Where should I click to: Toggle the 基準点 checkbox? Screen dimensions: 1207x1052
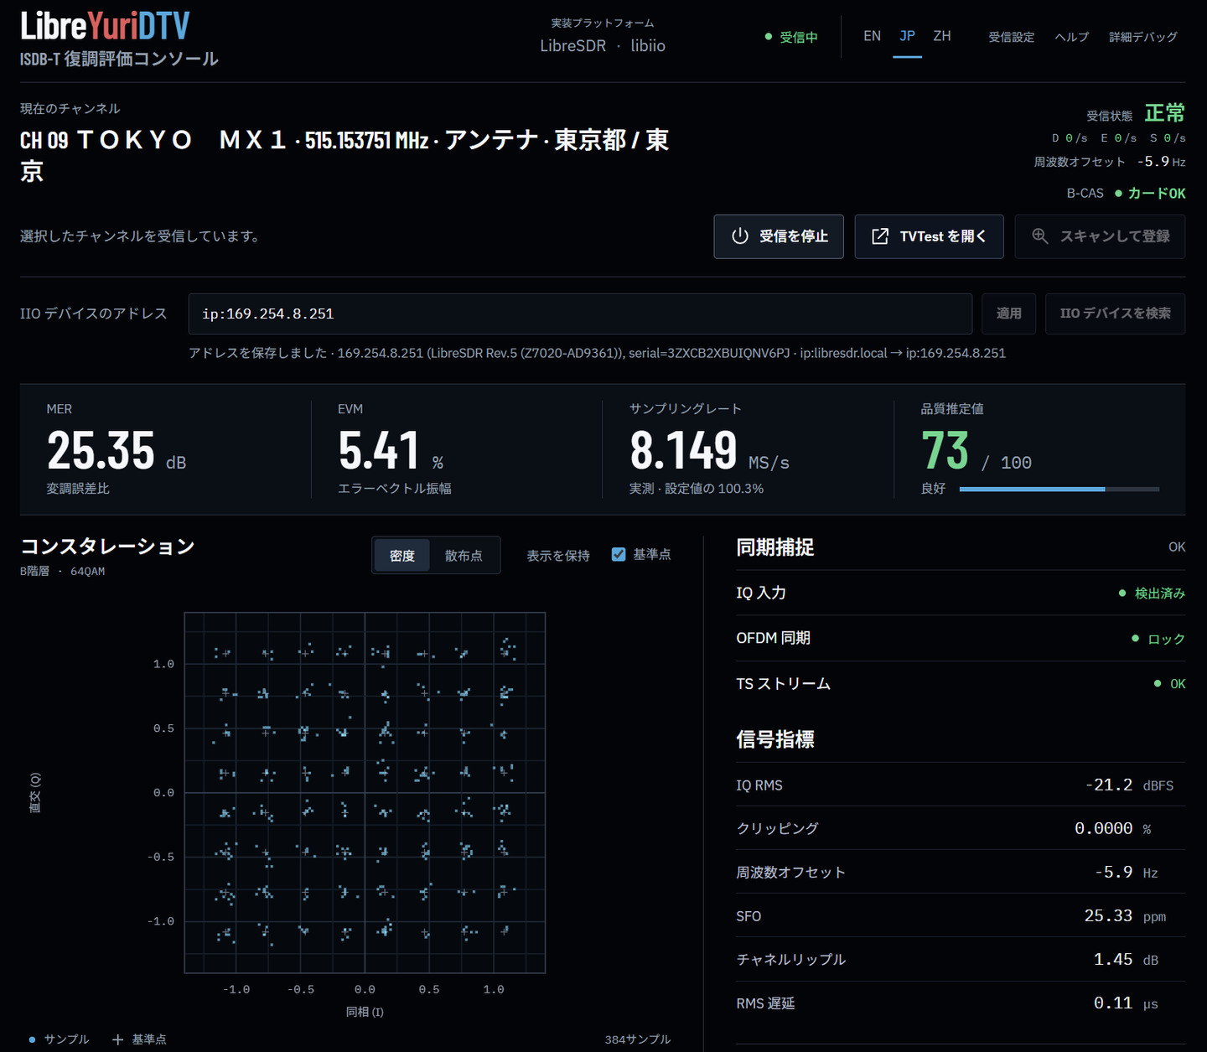pyautogui.click(x=619, y=554)
